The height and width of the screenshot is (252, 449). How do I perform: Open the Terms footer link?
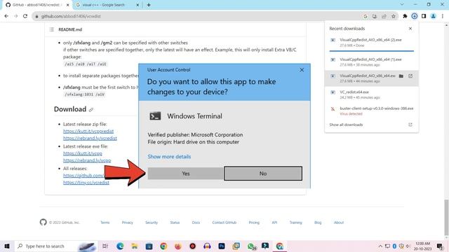[105, 223]
